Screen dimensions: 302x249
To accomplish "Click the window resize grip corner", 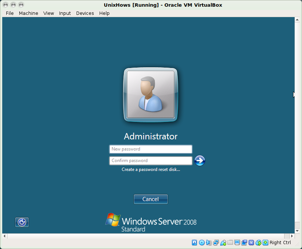I will click(x=298, y=245).
